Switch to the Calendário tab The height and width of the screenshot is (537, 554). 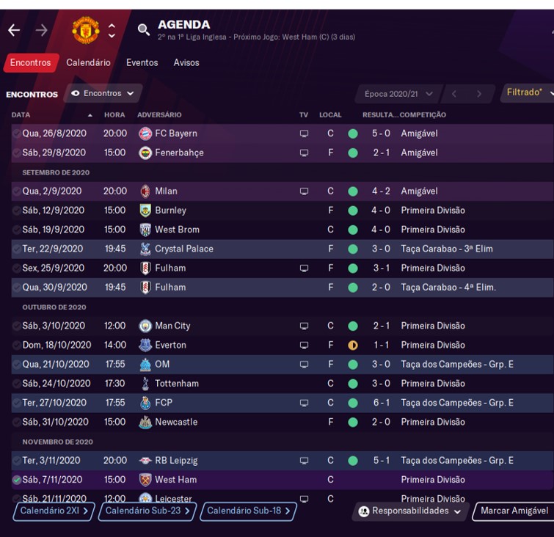click(x=88, y=63)
